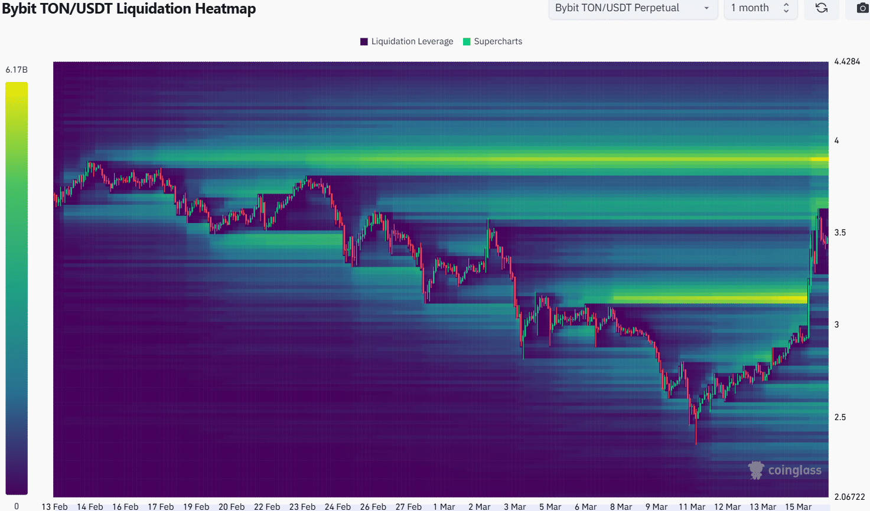The height and width of the screenshot is (511, 870).
Task: Click the 15 Mar date axis label
Action: [799, 506]
